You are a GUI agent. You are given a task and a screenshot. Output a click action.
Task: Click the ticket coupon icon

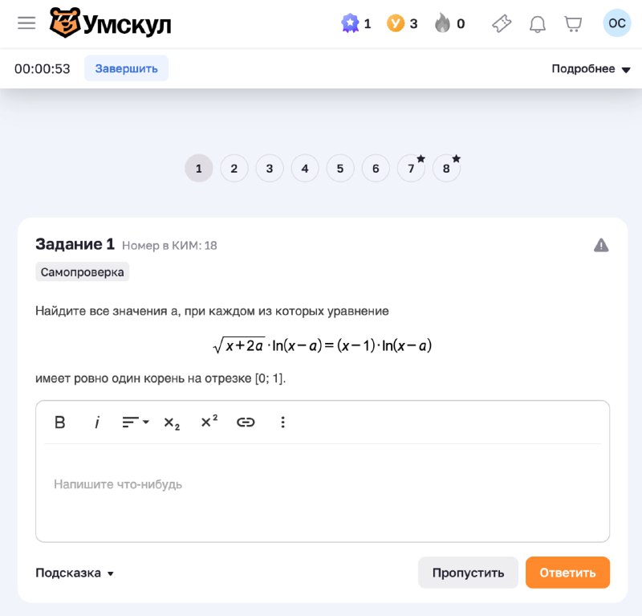[x=502, y=24]
